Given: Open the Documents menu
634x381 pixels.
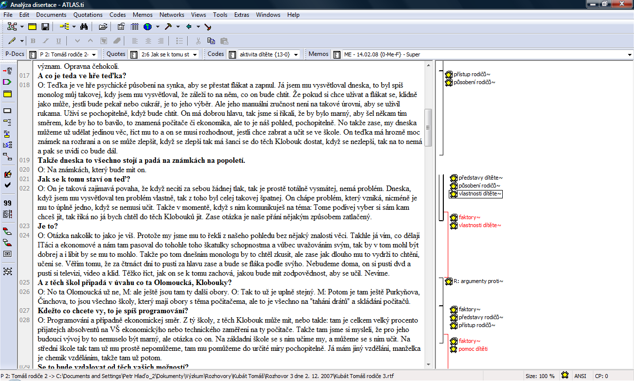Looking at the screenshot, I should click(51, 15).
